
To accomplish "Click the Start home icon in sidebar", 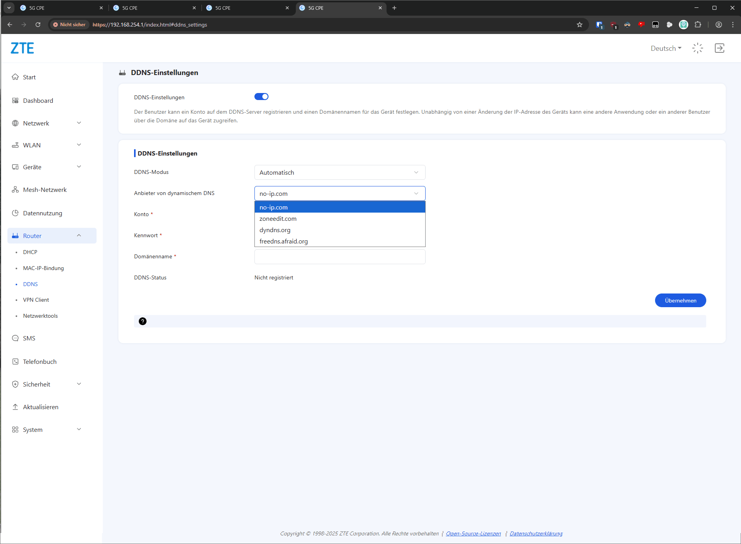I will coord(15,77).
